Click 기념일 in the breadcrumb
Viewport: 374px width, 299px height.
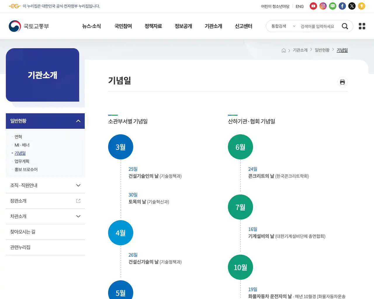tap(342, 50)
